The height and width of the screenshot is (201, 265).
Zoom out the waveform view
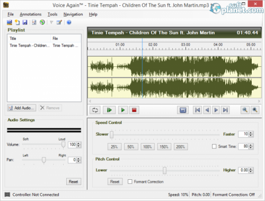pyautogui.click(x=245, y=110)
